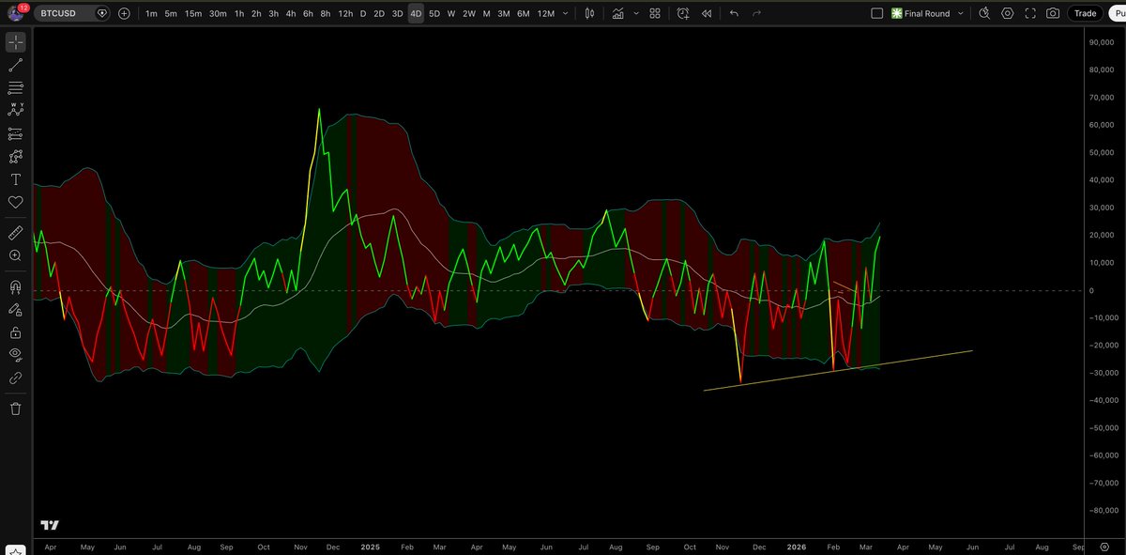This screenshot has width=1126, height=555.
Task: Switch to the M monthly timeframe
Action: click(486, 13)
